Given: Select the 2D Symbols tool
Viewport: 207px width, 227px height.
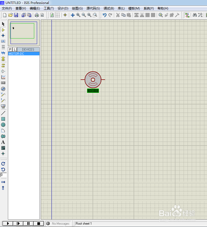Looking at the screenshot, I should pyautogui.click(x=3, y=148).
